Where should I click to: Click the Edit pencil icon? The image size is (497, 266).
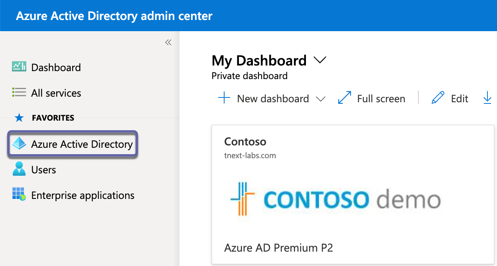[x=438, y=98]
